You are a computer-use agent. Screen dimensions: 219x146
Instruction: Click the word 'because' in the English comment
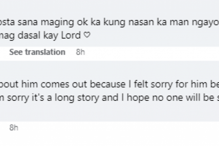[x=111, y=84]
